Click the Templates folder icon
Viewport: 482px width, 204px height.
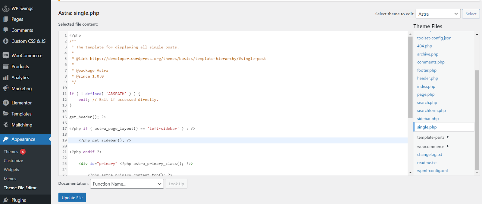6,114
